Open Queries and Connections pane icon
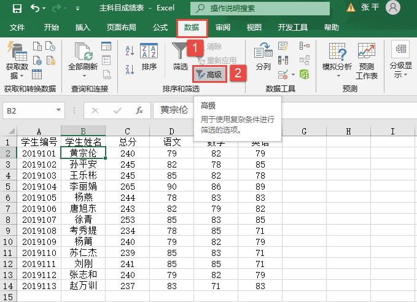This screenshot has width=417, height=302. [x=106, y=46]
